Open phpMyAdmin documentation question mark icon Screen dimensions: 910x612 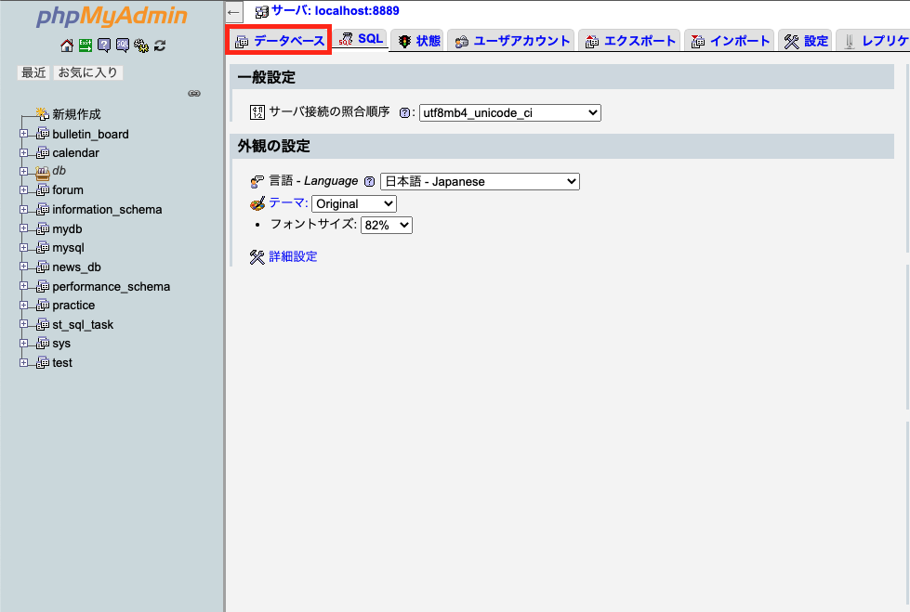(x=103, y=44)
